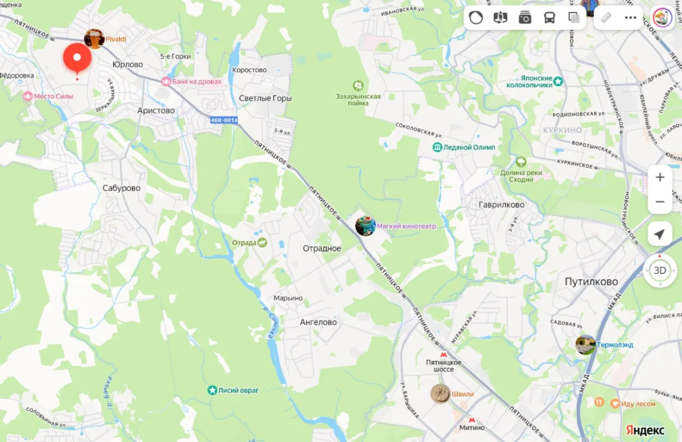Viewport: 682px width, 442px height.
Task: Open the Pivaldi place marker
Action: point(94,39)
